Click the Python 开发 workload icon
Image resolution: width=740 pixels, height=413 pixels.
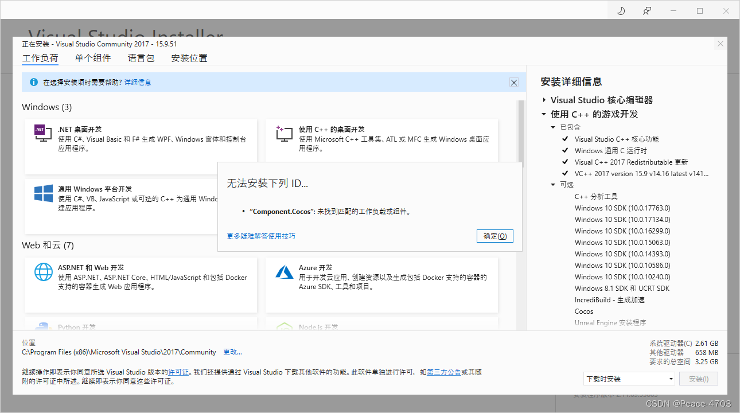(x=44, y=326)
